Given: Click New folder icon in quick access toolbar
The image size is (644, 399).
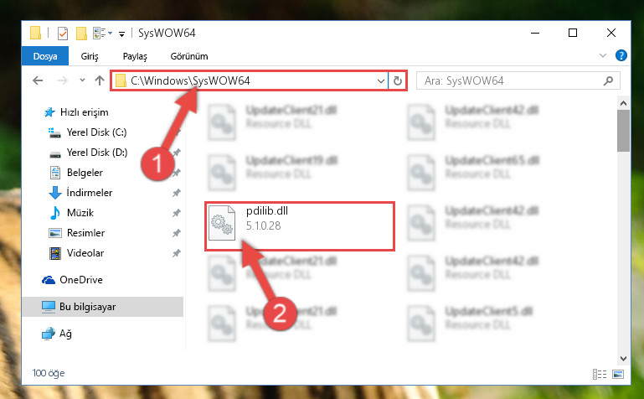Looking at the screenshot, I should point(81,33).
